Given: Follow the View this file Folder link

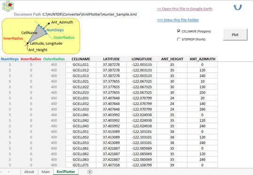Looking at the screenshot, I should (x=178, y=20).
